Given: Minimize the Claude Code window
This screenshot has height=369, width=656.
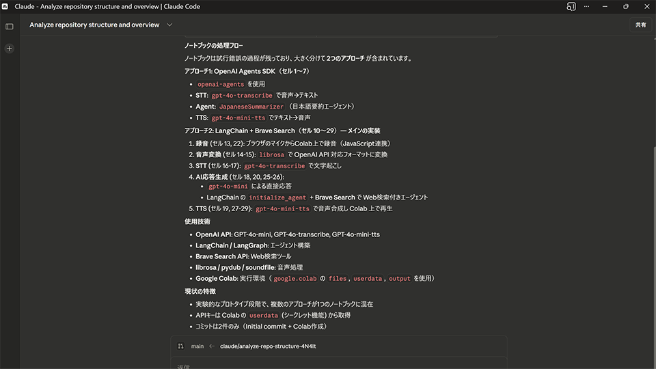Looking at the screenshot, I should pos(605,6).
